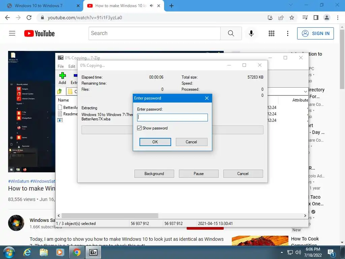The height and width of the screenshot is (259, 345).
Task: Click the mute tab speaker icon
Action: tap(151, 6)
